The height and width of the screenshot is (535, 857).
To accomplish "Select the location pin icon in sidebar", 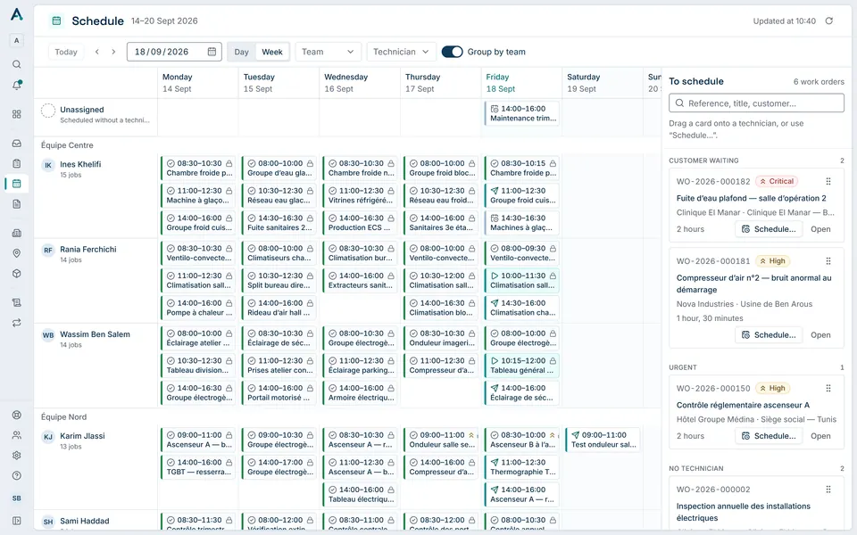I will tap(17, 253).
